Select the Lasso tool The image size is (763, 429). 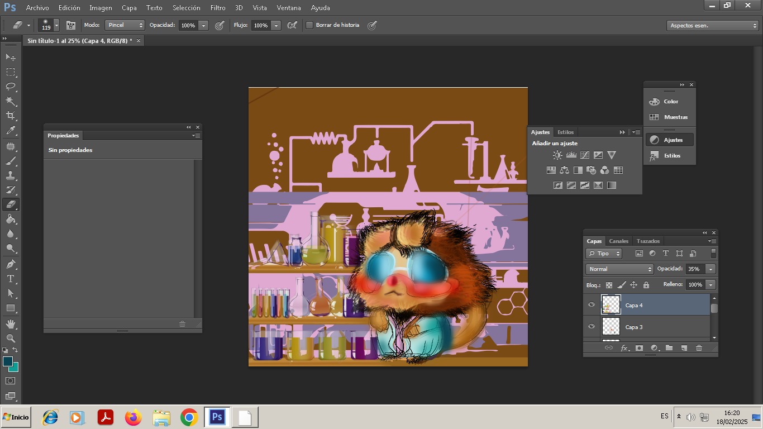(11, 87)
